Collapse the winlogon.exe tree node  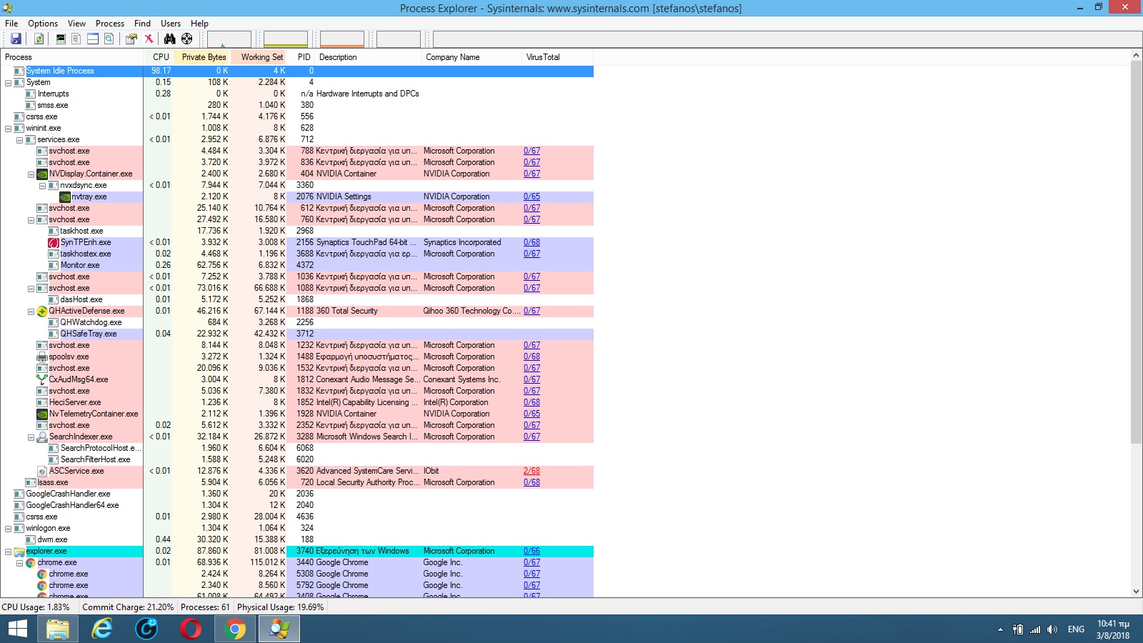tap(8, 529)
